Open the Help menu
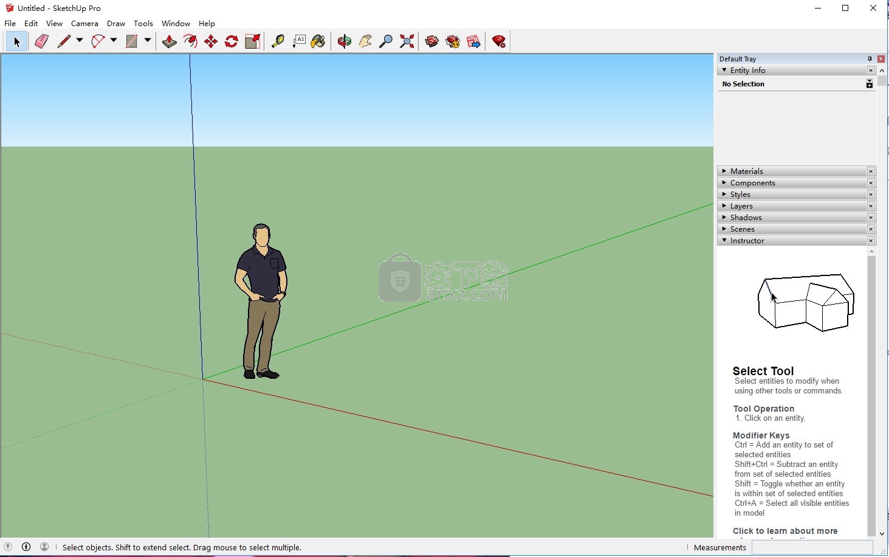The width and height of the screenshot is (889, 557). 207,23
